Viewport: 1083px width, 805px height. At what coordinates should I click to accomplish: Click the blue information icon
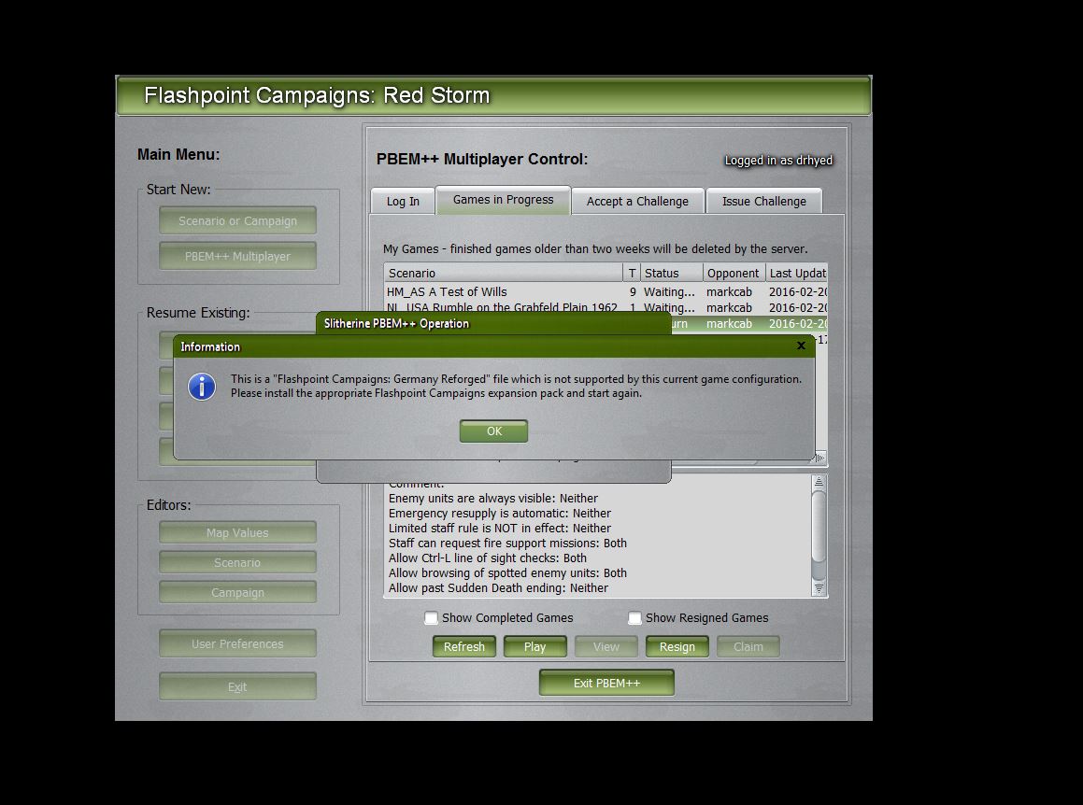click(x=202, y=387)
